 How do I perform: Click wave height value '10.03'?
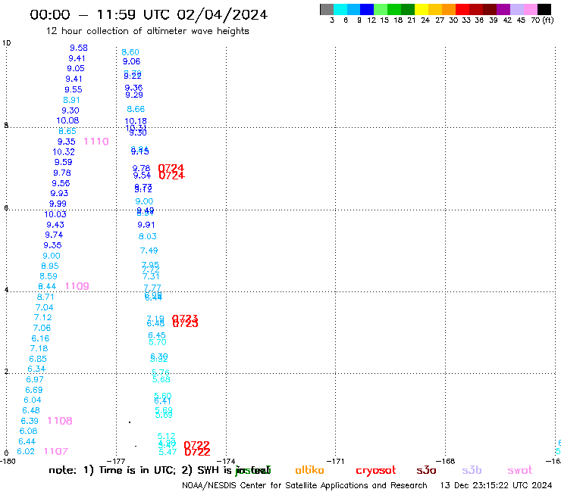[x=55, y=214]
